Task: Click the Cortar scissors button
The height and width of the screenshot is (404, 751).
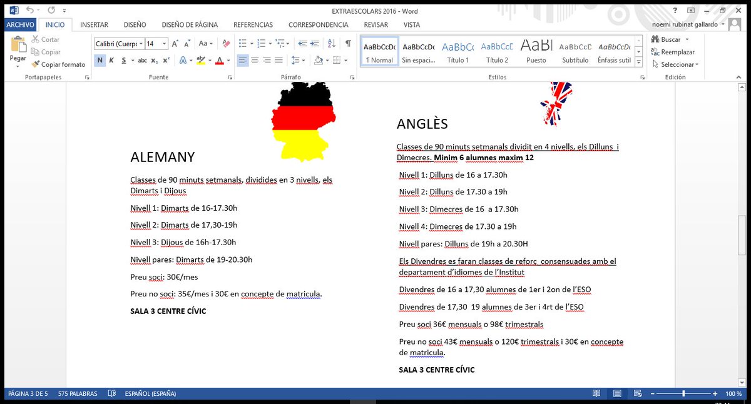Action: [x=46, y=39]
